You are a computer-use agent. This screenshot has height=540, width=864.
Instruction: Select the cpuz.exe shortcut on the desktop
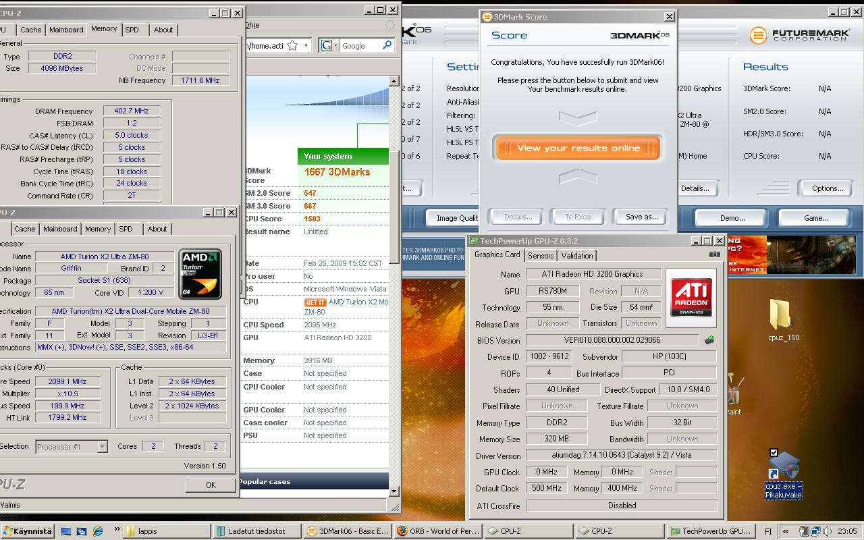click(x=784, y=474)
